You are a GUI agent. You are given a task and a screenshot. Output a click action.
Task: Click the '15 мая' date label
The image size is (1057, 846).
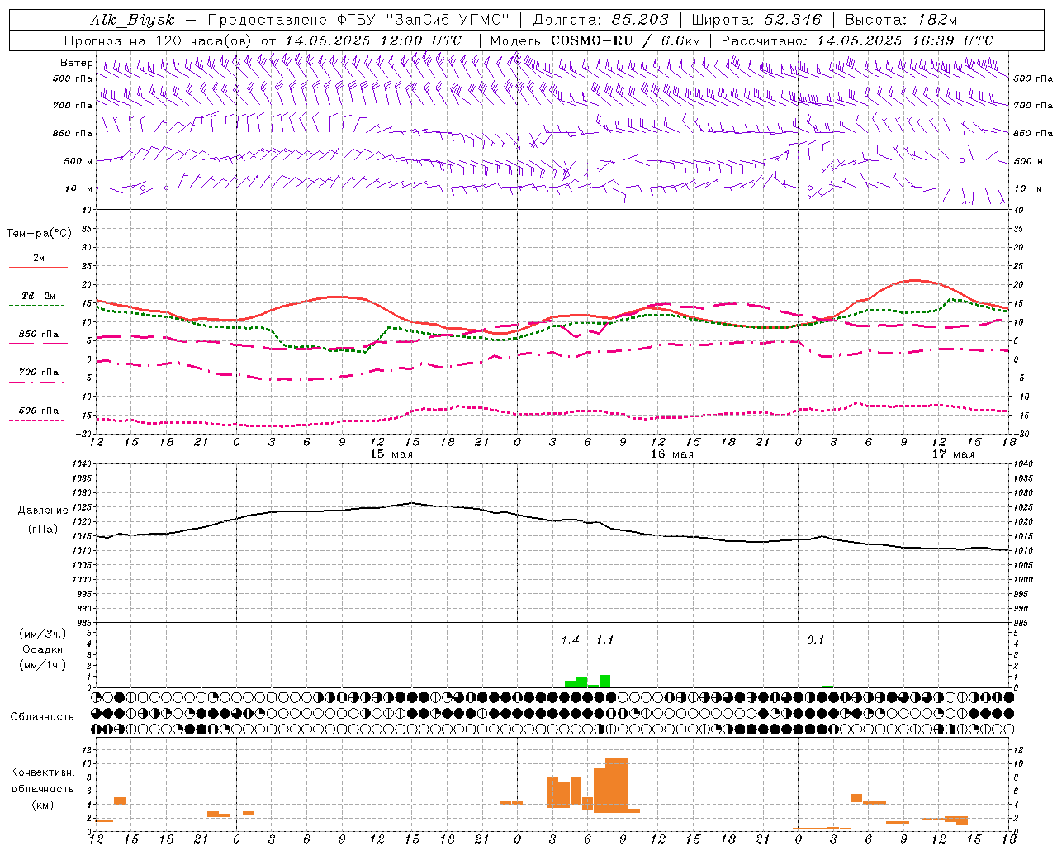click(x=391, y=454)
